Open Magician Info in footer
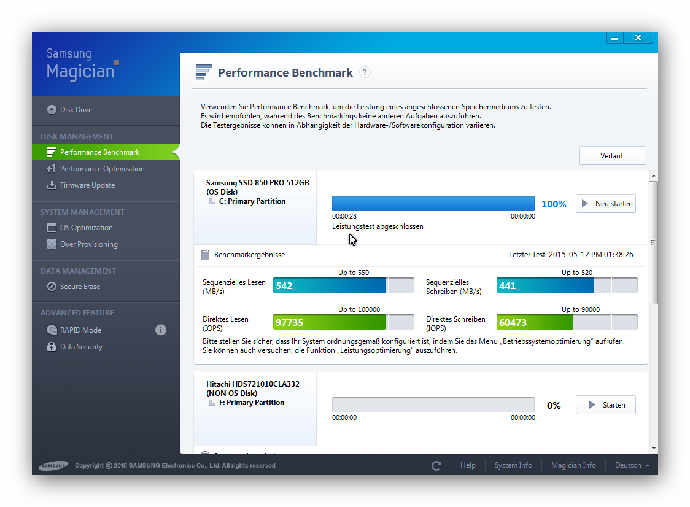 click(x=573, y=465)
